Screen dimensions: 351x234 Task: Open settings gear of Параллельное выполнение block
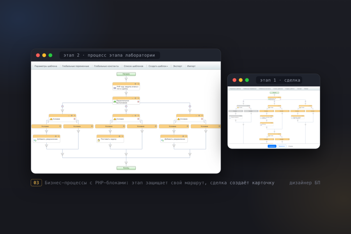click(x=135, y=98)
